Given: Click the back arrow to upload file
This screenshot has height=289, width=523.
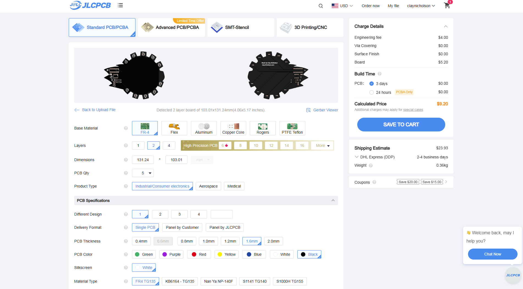Looking at the screenshot, I should 77,110.
